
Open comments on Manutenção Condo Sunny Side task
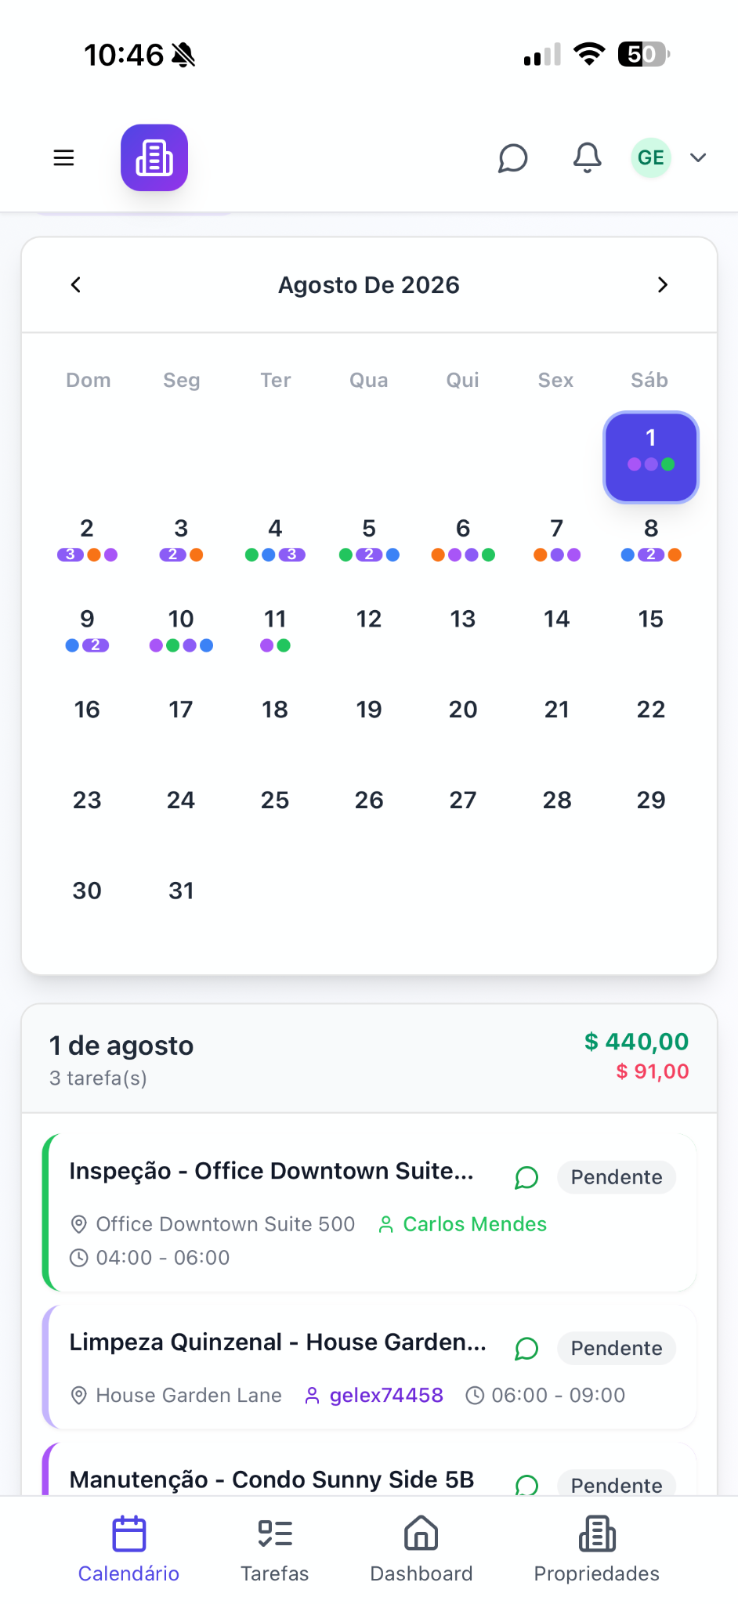(x=526, y=1485)
